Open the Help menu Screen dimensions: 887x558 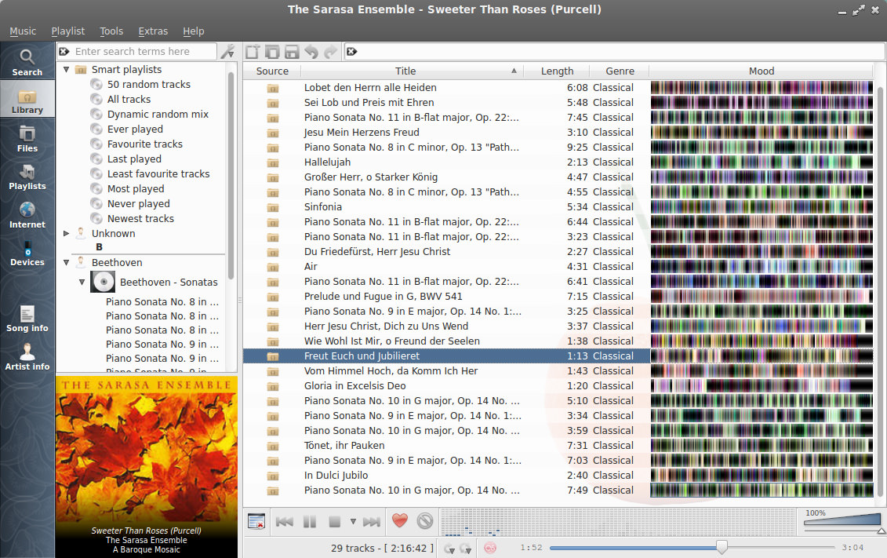click(194, 31)
